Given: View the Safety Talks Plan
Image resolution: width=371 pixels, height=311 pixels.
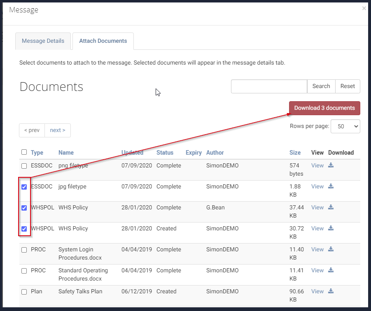Looking at the screenshot, I should coord(317,291).
